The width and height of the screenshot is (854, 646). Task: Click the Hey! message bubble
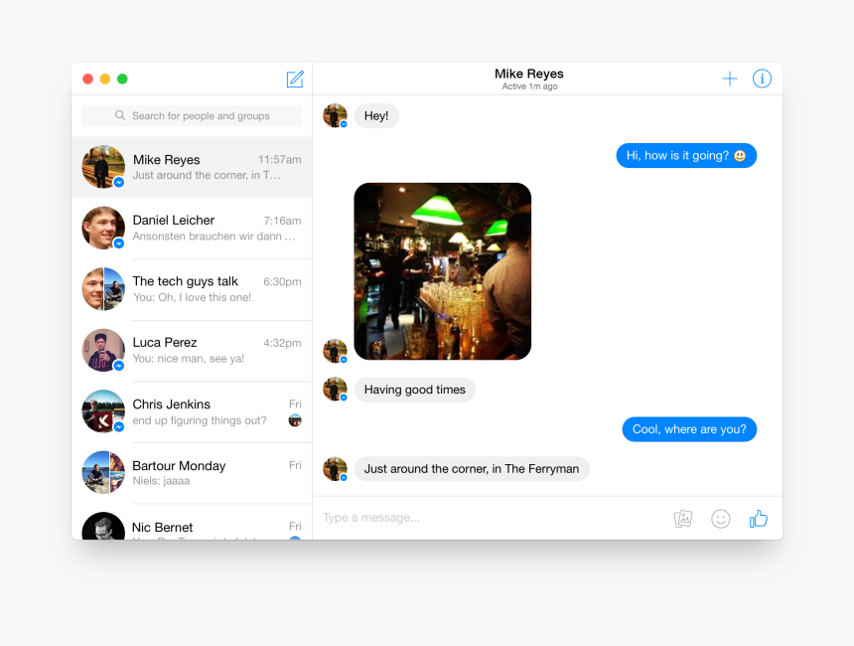coord(376,116)
